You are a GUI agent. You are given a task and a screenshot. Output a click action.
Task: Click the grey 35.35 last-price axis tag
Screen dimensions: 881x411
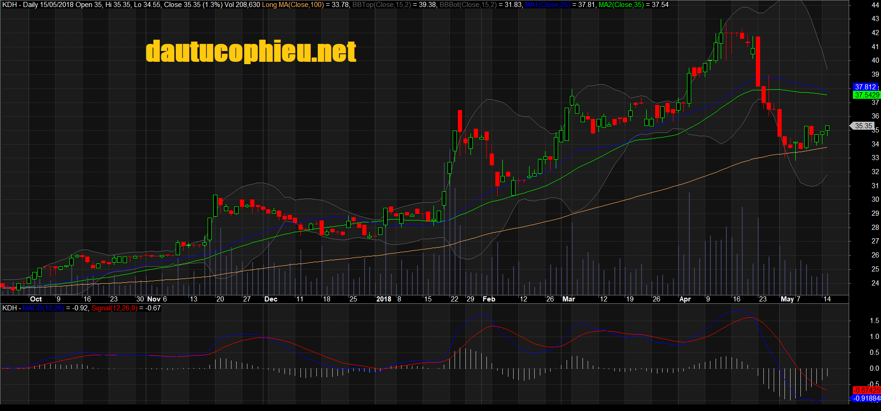tap(863, 126)
